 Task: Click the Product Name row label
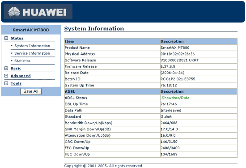(x=77, y=47)
